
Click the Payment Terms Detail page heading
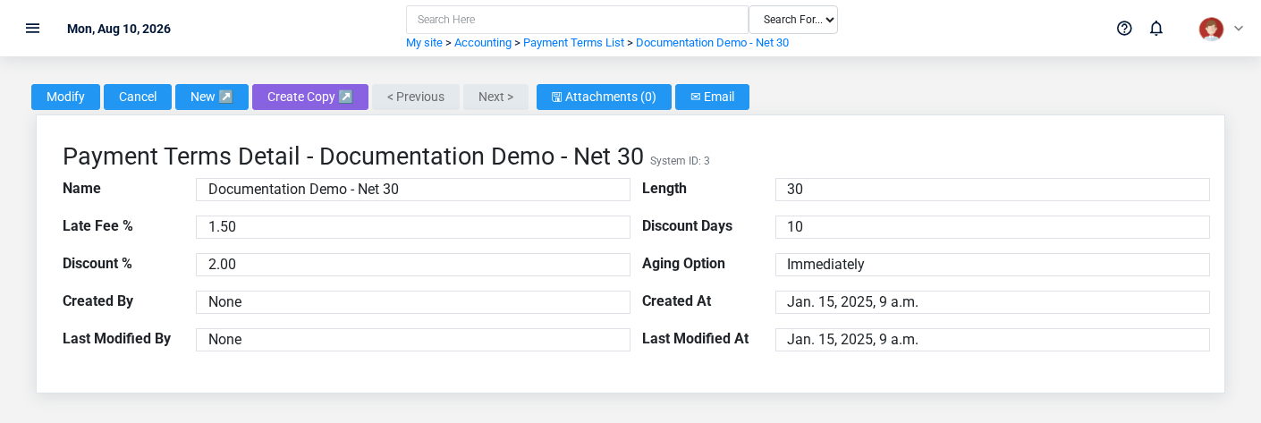coord(353,157)
